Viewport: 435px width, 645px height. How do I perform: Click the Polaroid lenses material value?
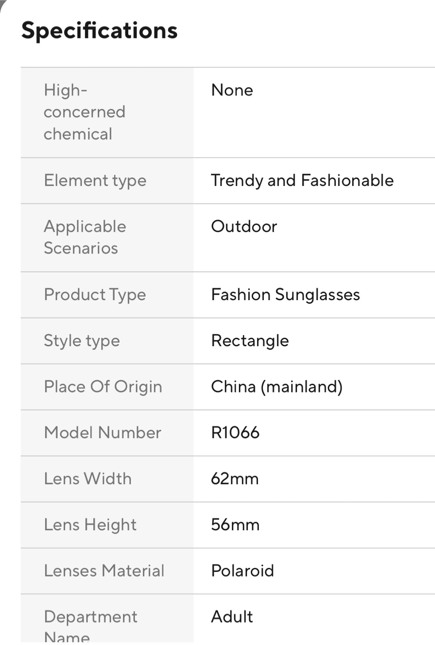pos(242,571)
